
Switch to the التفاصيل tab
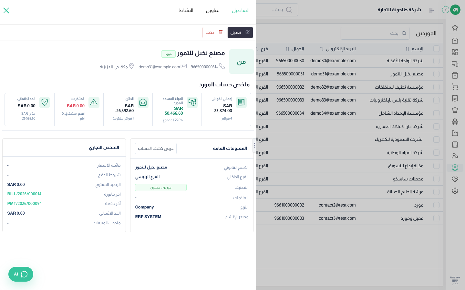point(241,10)
